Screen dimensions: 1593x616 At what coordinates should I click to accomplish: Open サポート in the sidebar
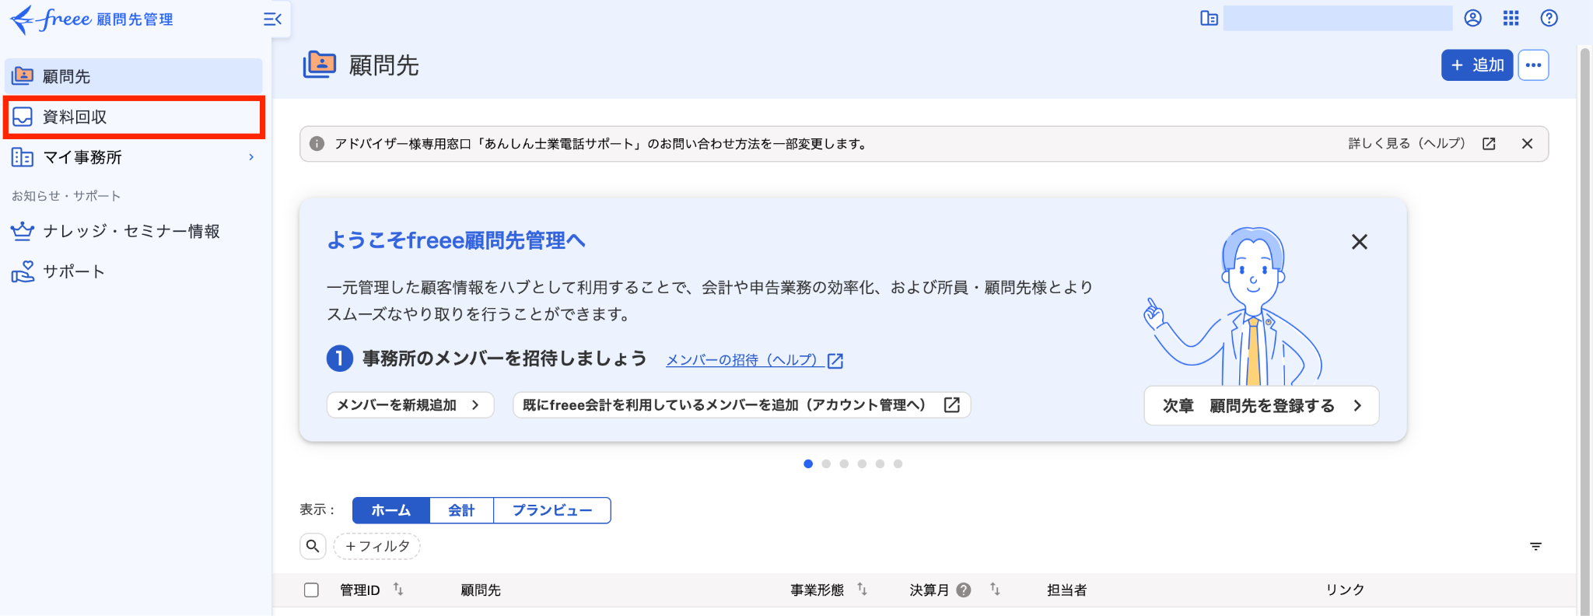pos(134,271)
